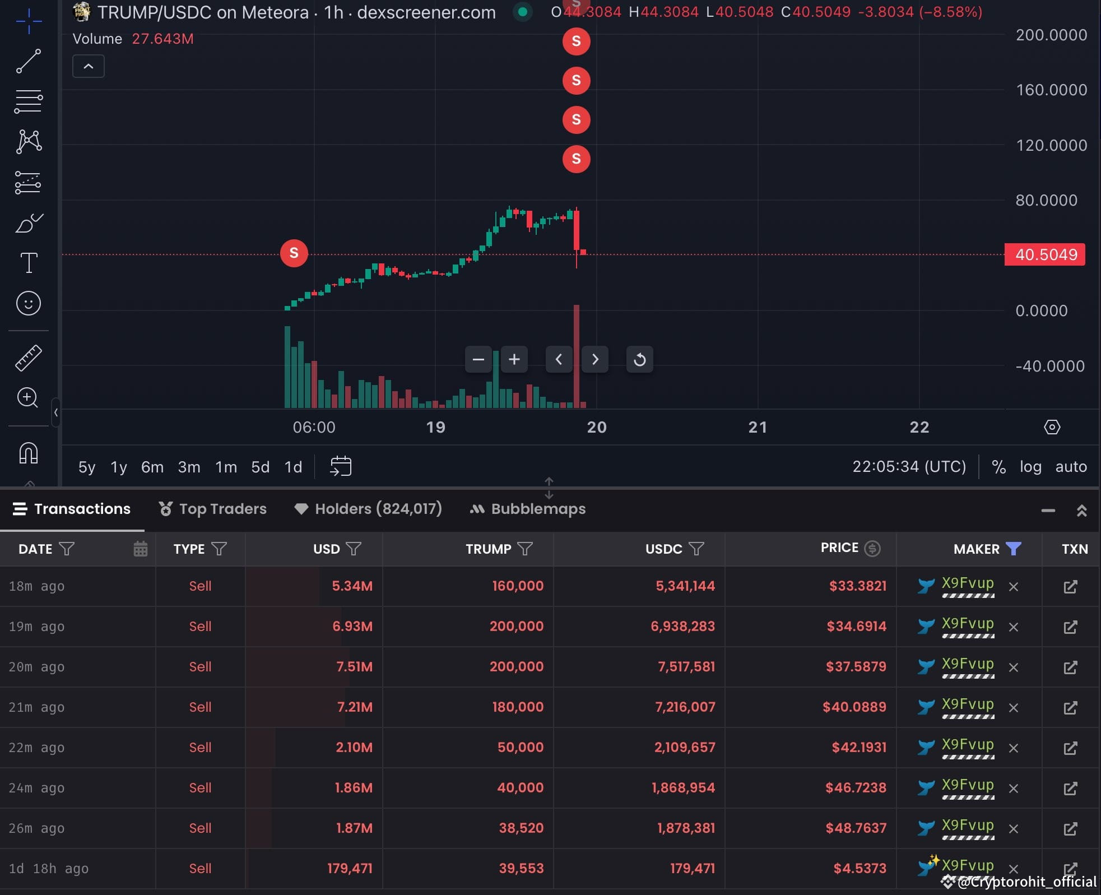Click the 40.5049 current price label
1101x895 pixels.
[1045, 254]
